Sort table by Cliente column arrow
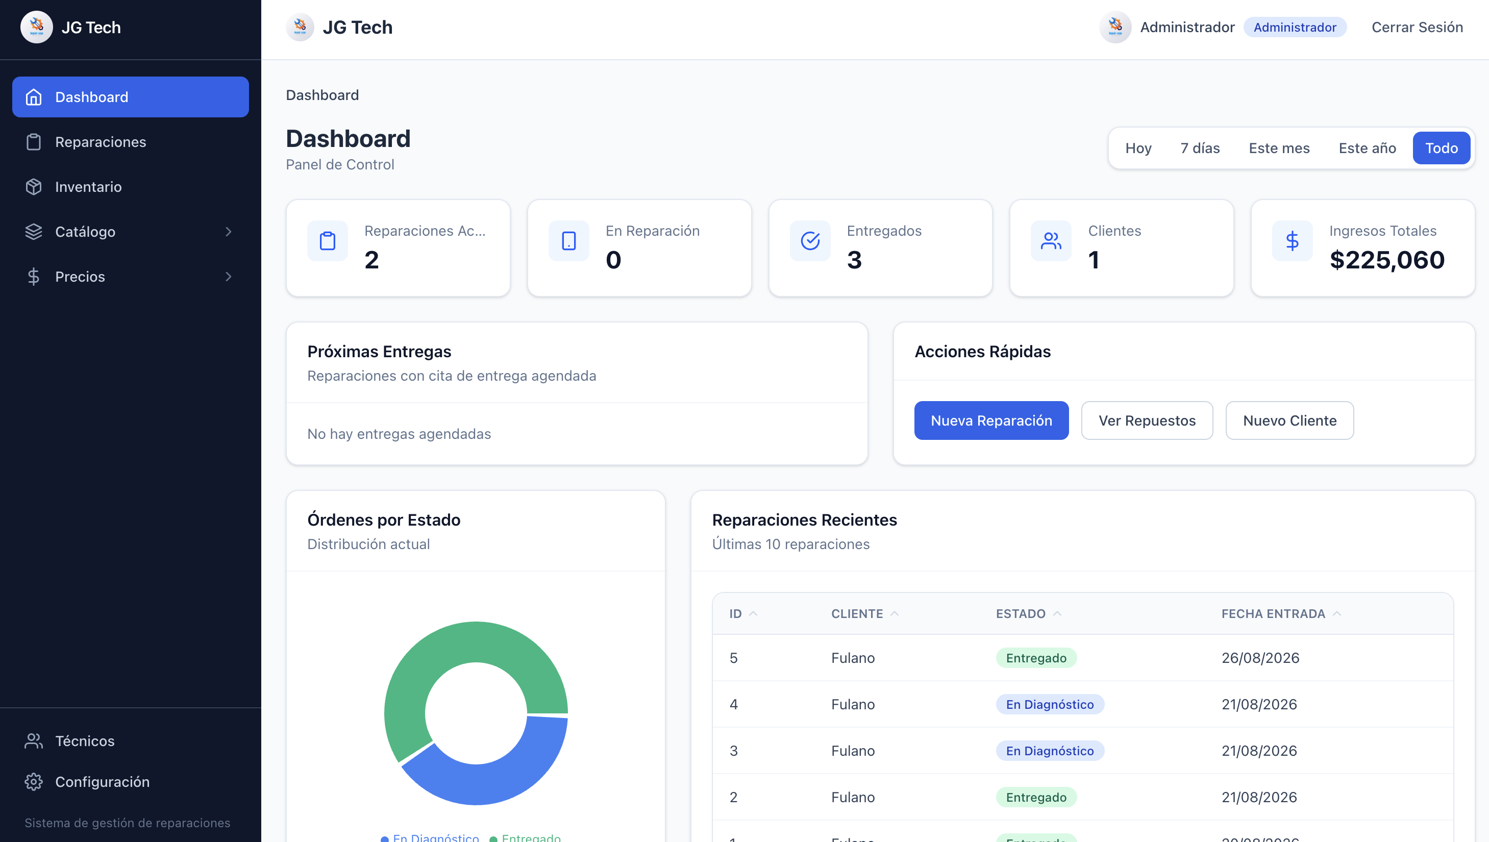This screenshot has width=1489, height=842. [x=895, y=613]
